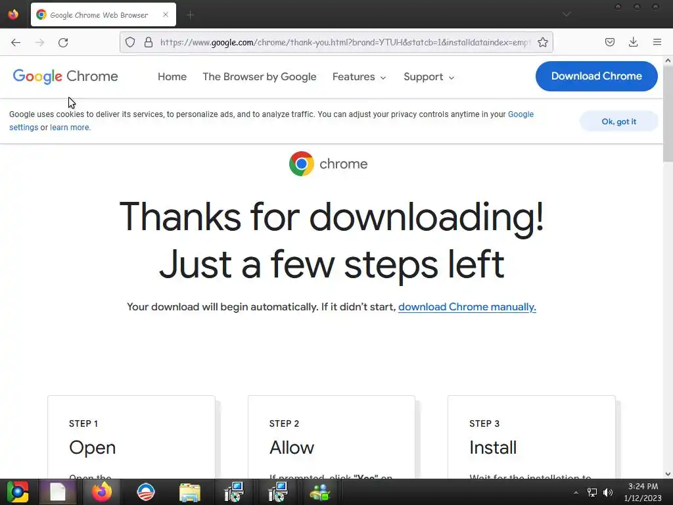Open the tracking protection shield icon
673x505 pixels.
pos(130,42)
